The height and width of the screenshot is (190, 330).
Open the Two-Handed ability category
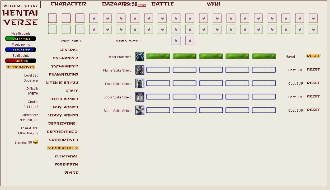pyautogui.click(x=65, y=66)
